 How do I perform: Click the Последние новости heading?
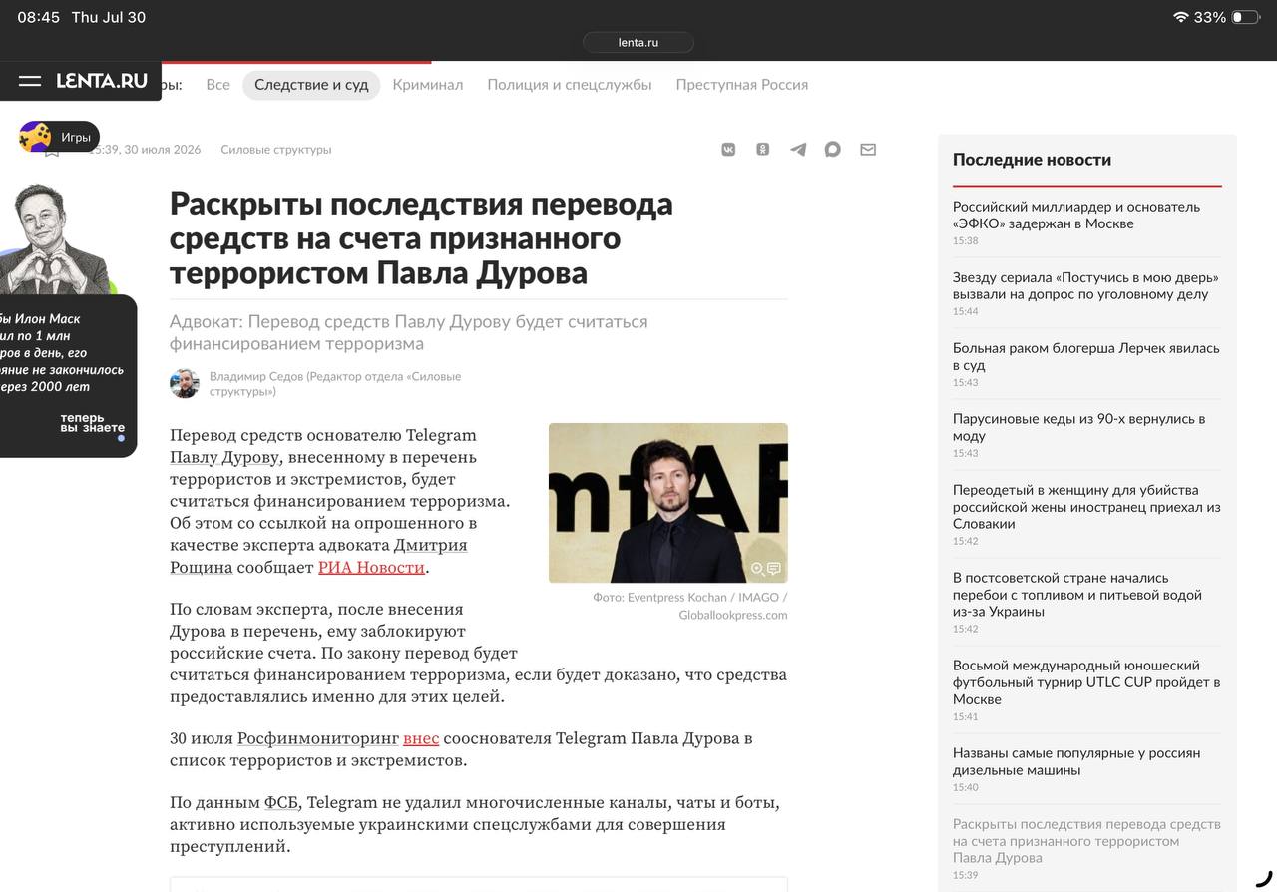click(x=1032, y=160)
